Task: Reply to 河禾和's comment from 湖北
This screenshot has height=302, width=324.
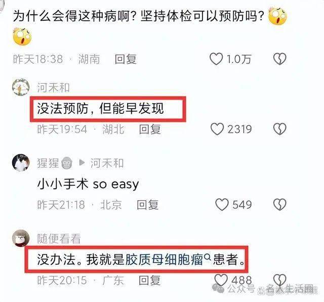Action: (150, 130)
